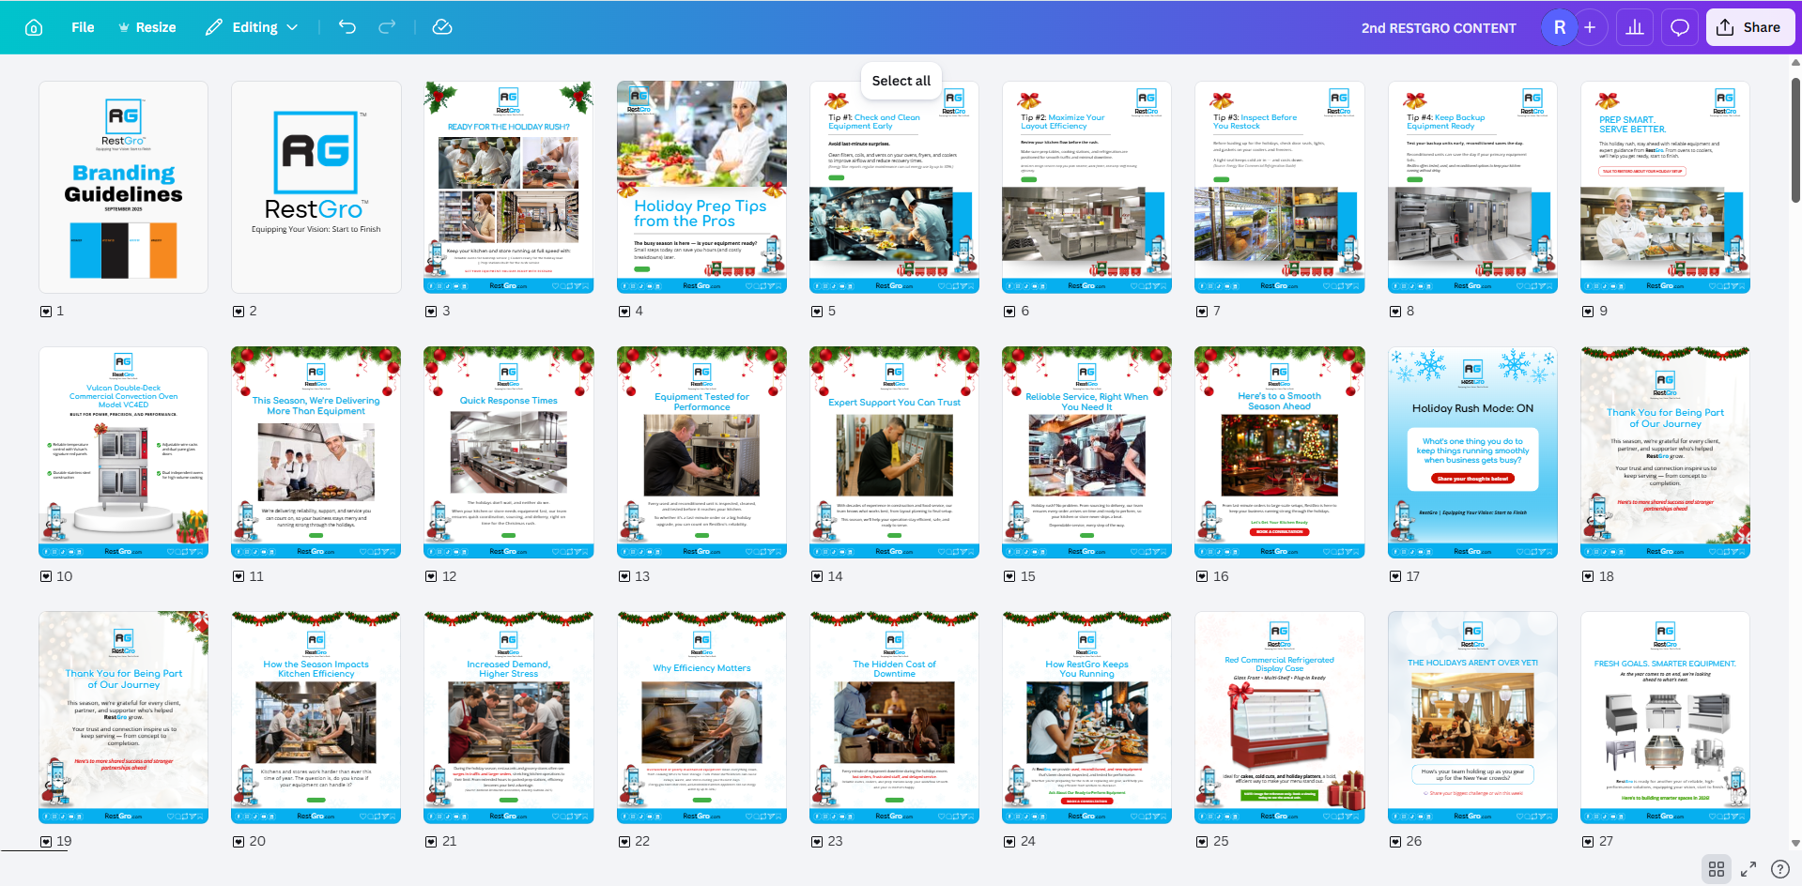
Task: Select the Tip #2 Maximize Your Layout page
Action: [1087, 187]
